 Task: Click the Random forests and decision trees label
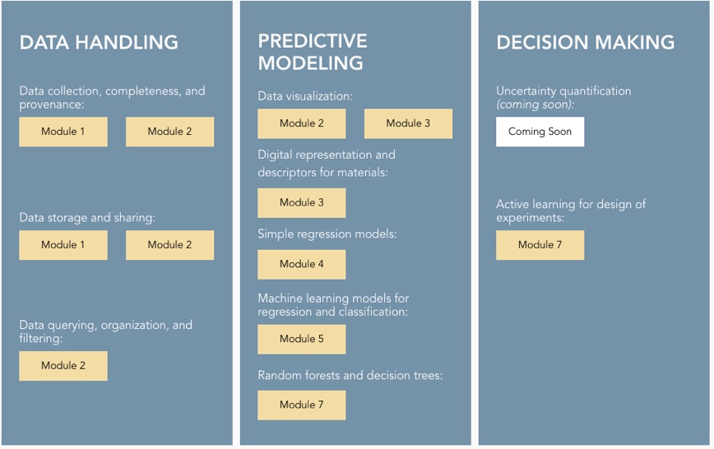[x=350, y=376]
